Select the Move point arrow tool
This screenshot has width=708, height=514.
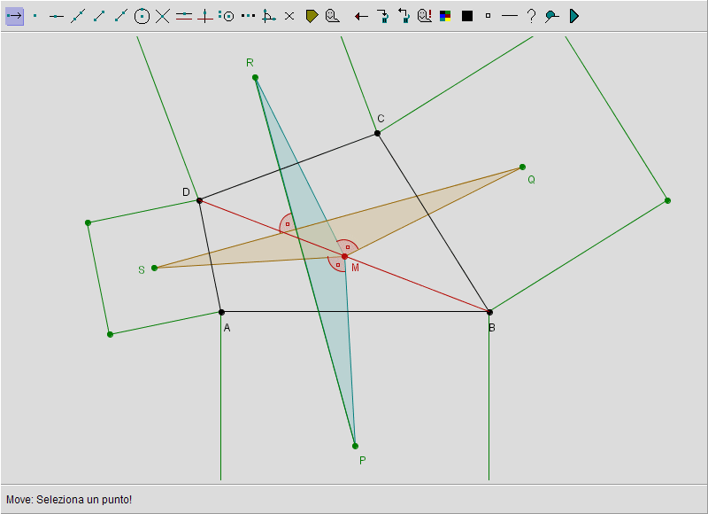pyautogui.click(x=14, y=16)
